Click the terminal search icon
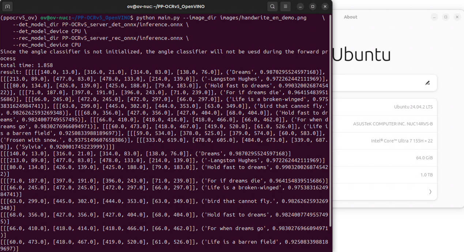The image size is (464, 252). tap(272, 7)
